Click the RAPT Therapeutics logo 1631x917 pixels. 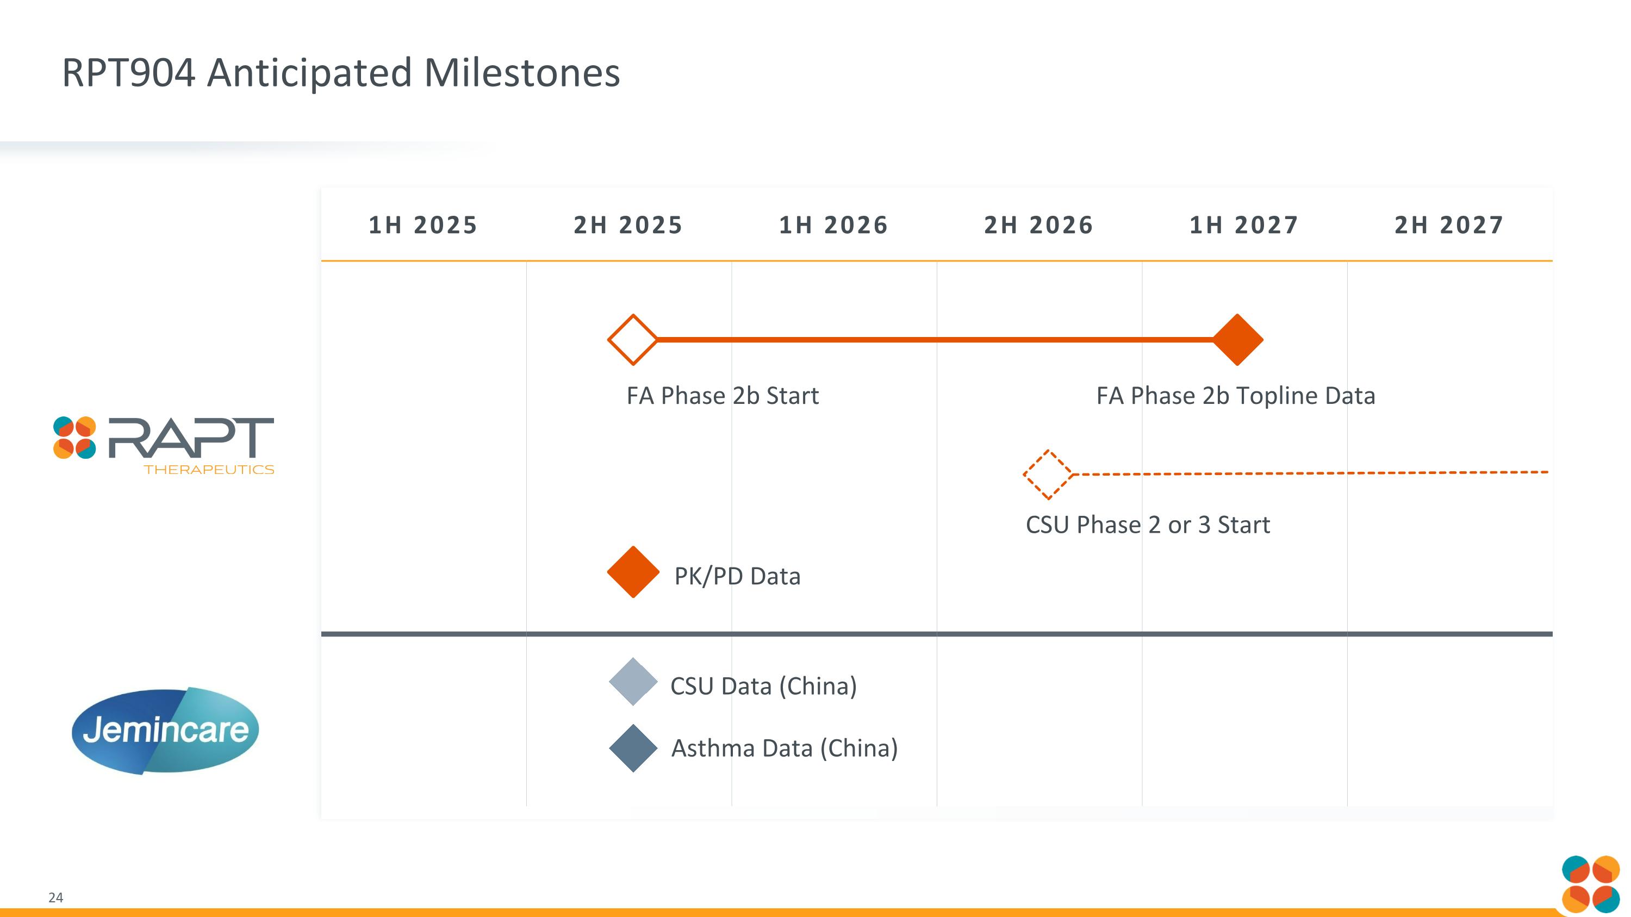pos(163,445)
